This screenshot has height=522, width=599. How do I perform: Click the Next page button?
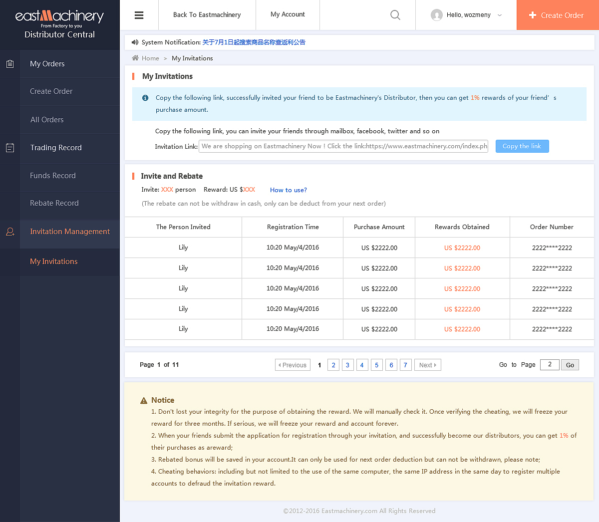(x=428, y=365)
